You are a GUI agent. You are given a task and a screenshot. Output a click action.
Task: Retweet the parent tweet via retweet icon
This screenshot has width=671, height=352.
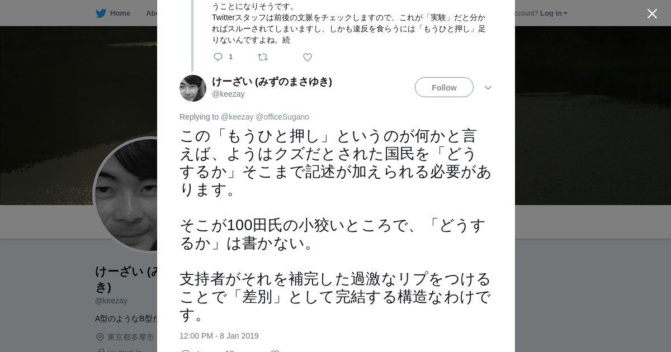click(262, 57)
